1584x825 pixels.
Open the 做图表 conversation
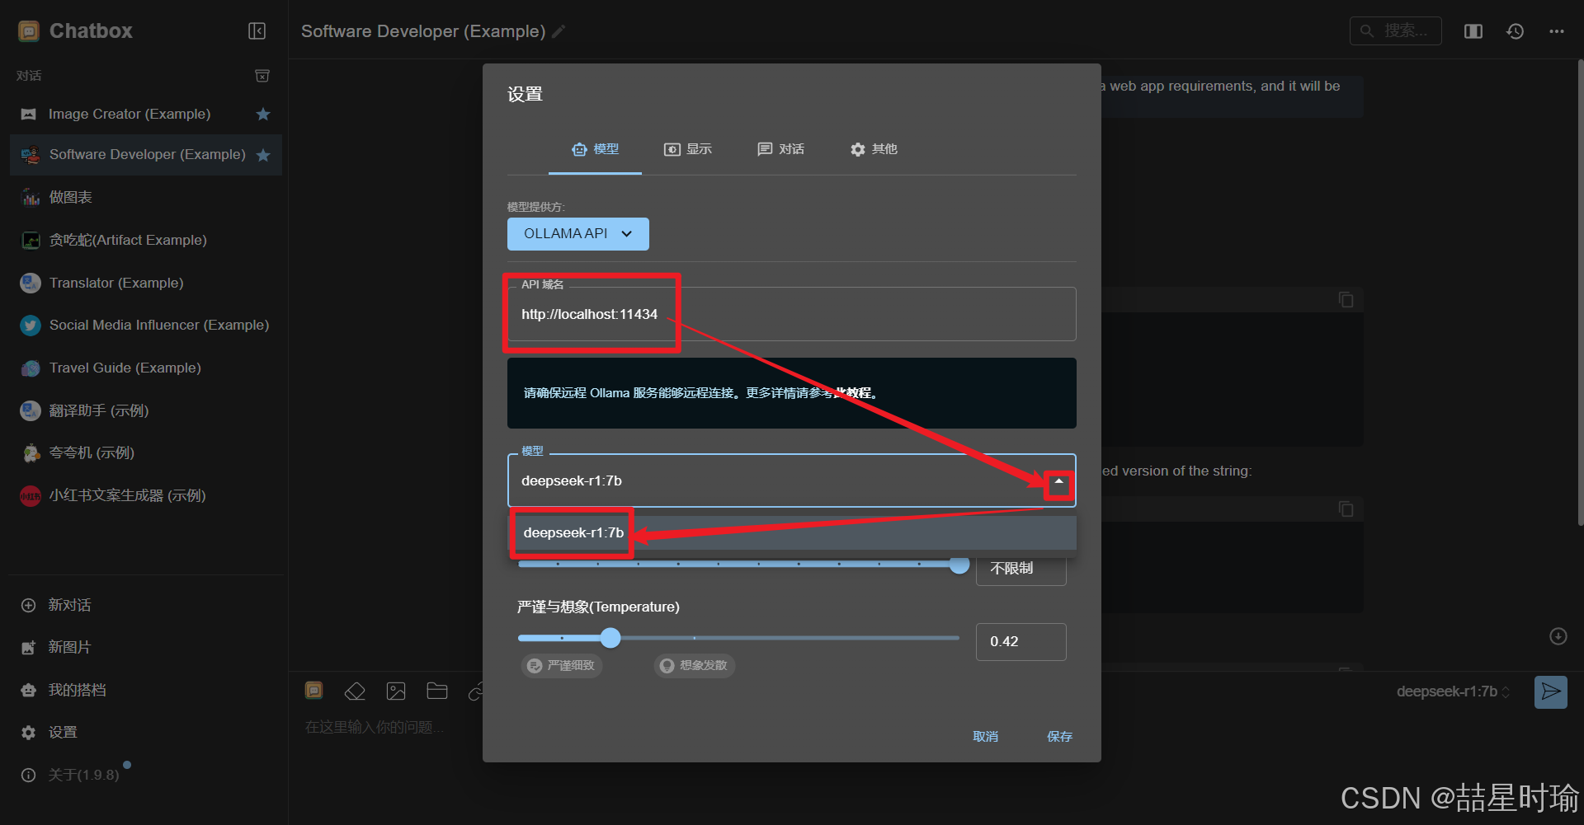[x=146, y=197]
